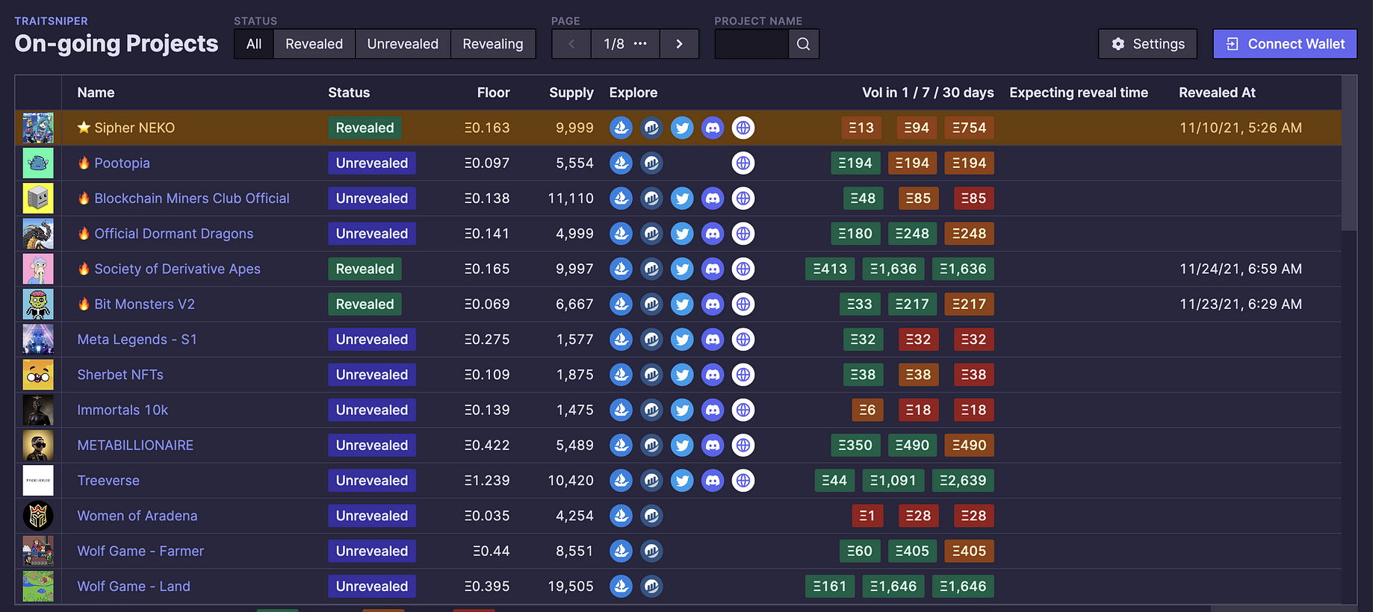Open website globe icon for Pootopia
Screen dimensions: 1373x612
point(743,163)
